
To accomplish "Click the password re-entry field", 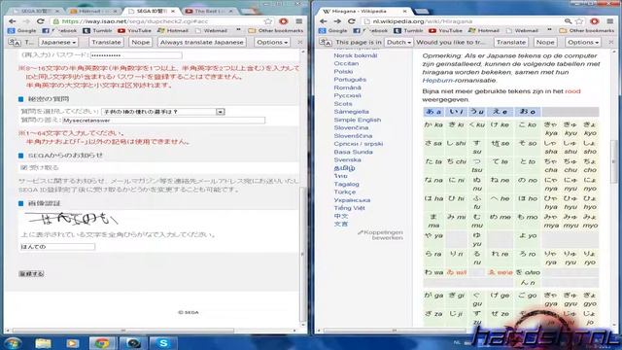I will coord(136,55).
